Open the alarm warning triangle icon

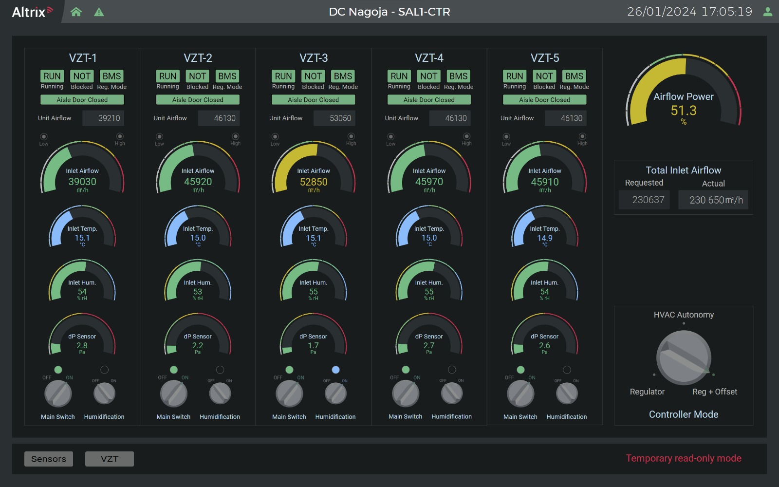99,12
